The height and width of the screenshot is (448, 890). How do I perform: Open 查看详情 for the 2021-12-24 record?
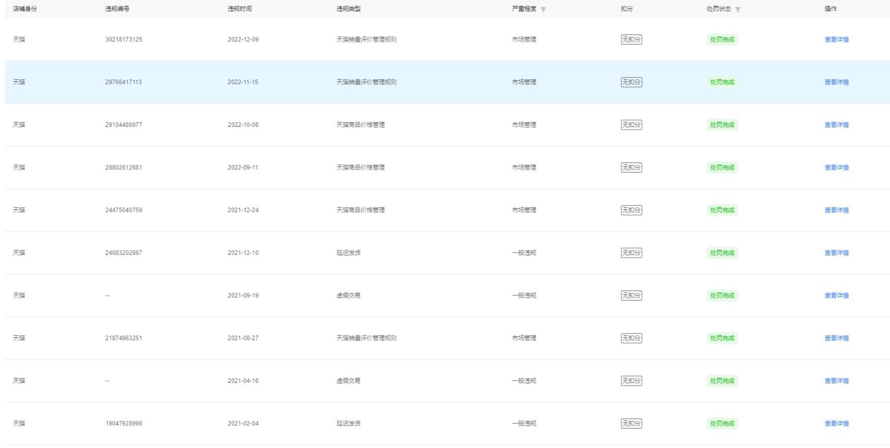tap(837, 210)
